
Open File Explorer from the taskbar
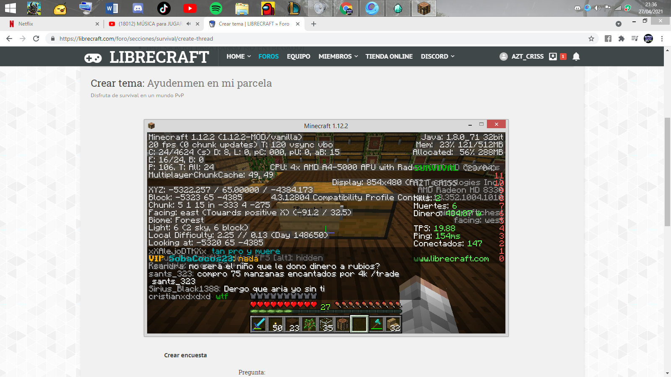click(242, 8)
